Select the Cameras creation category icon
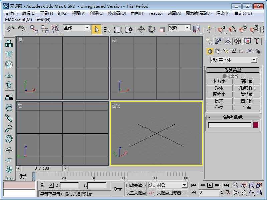 click(x=234, y=51)
